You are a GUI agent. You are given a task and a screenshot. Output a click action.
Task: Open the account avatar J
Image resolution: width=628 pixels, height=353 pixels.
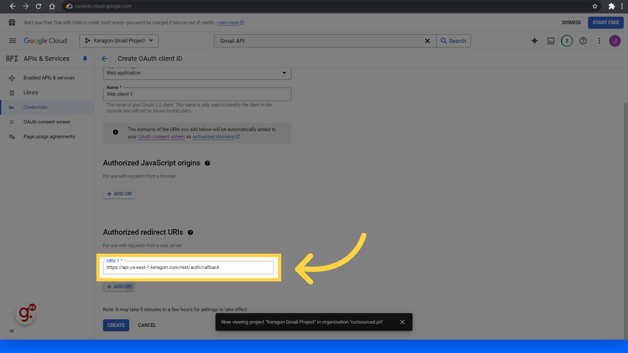click(x=615, y=41)
